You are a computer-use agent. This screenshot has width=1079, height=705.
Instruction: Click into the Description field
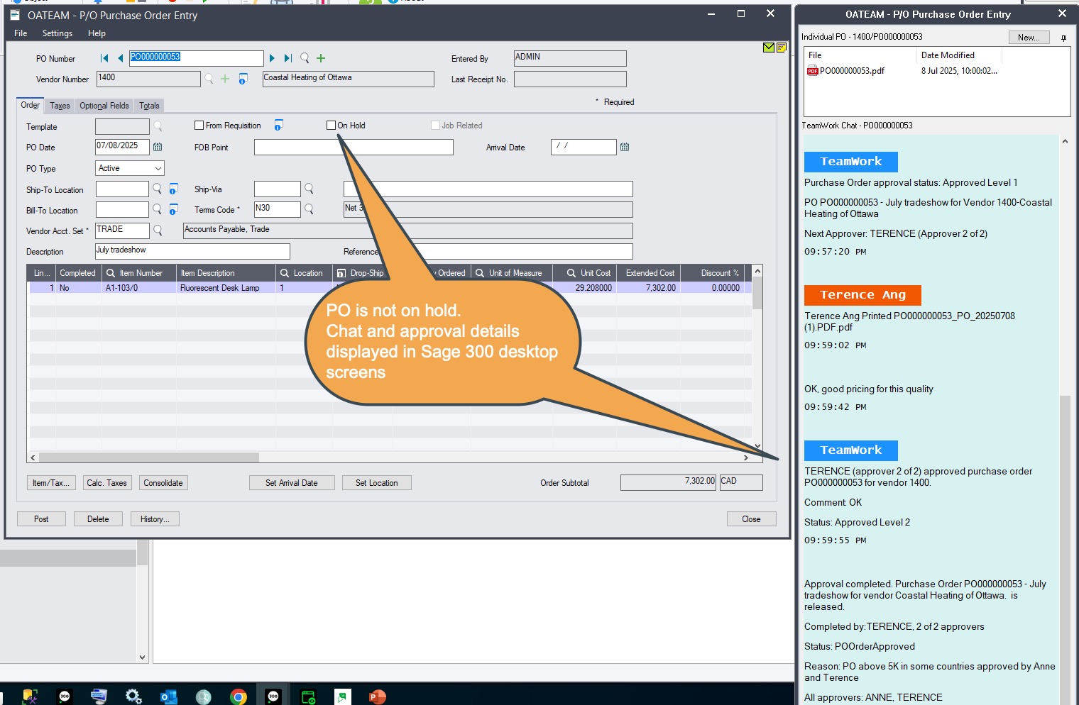point(192,251)
